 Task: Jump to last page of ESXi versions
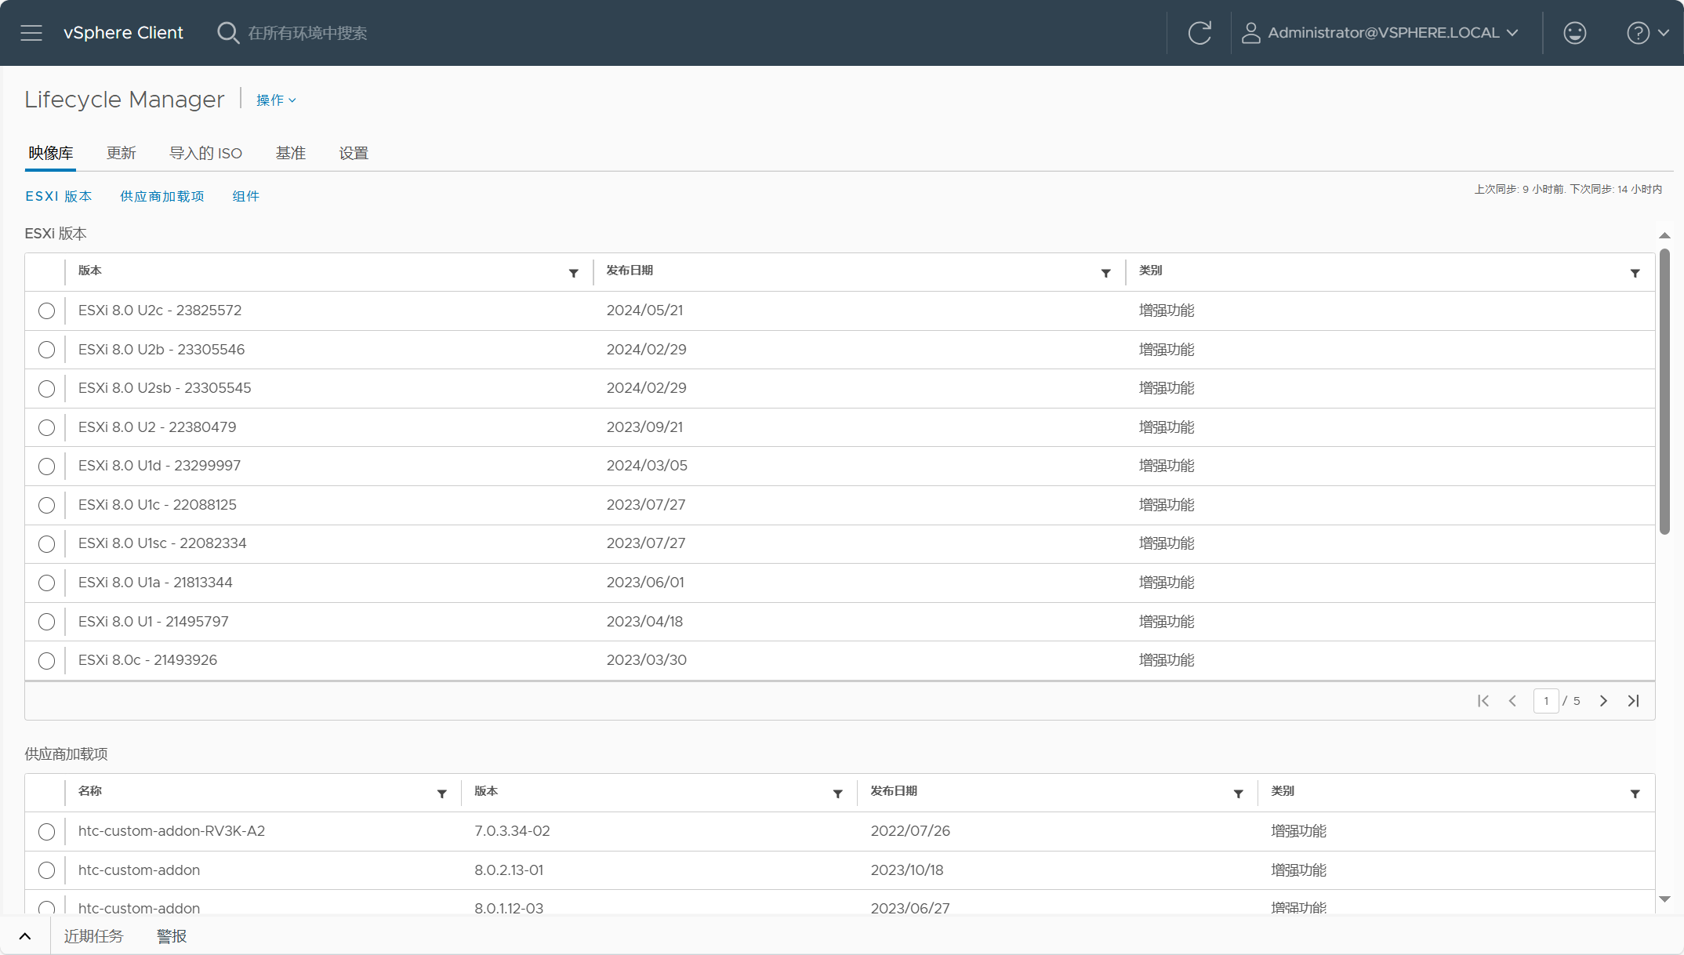click(x=1633, y=701)
